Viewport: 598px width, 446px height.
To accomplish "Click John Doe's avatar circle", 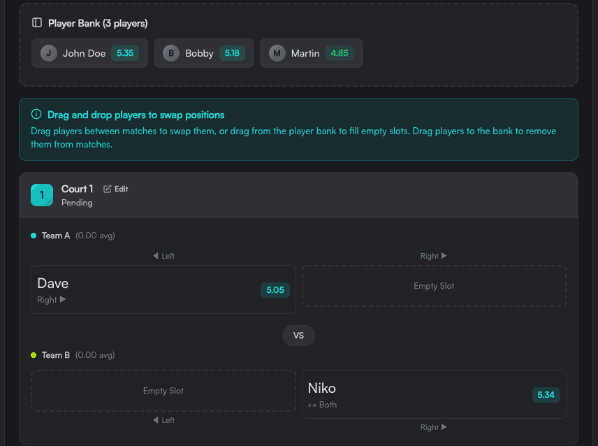I will (49, 53).
